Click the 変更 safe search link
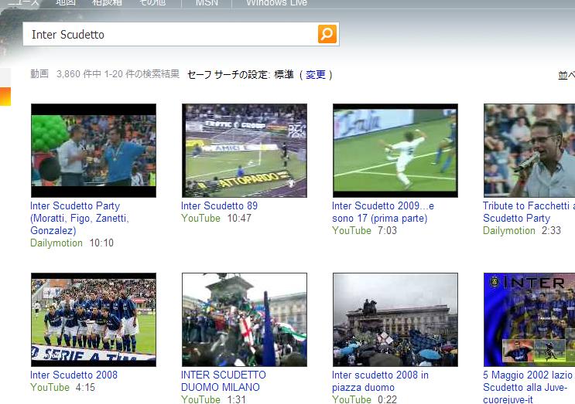The height and width of the screenshot is (404, 575). pyautogui.click(x=316, y=75)
